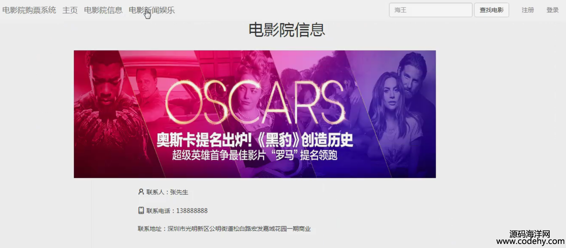566x248 pixels.
Task: Go to the 主页 nav item
Action: point(70,10)
